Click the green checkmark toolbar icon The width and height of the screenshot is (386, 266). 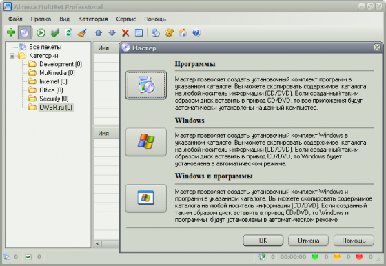tap(55, 32)
